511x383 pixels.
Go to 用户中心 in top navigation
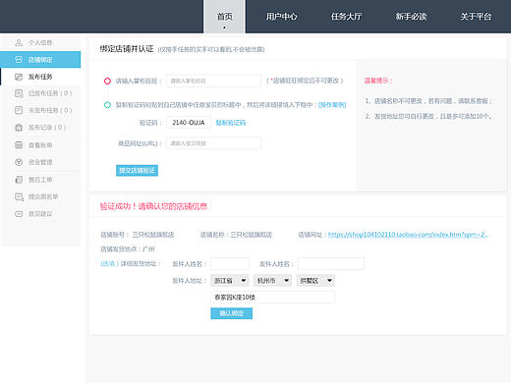coord(281,17)
